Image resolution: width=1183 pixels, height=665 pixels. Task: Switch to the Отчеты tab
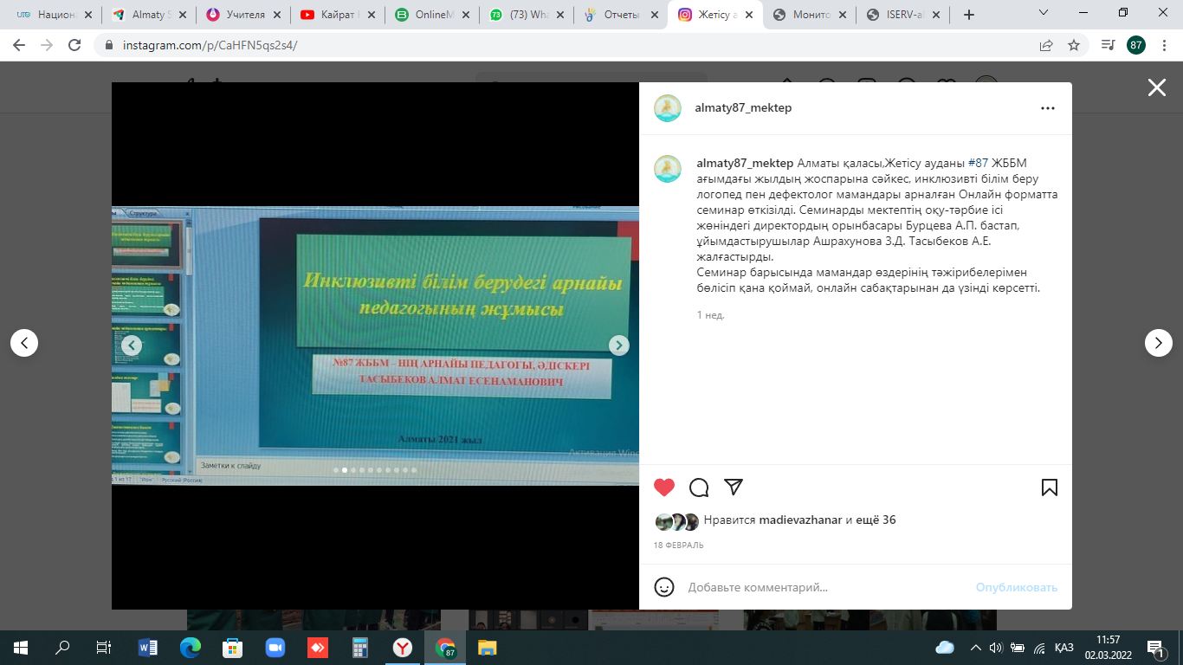[x=621, y=15]
